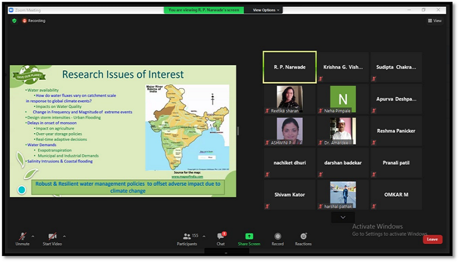Click the Share Screen button
Viewport: 459px width, 262px height.
pyautogui.click(x=249, y=238)
